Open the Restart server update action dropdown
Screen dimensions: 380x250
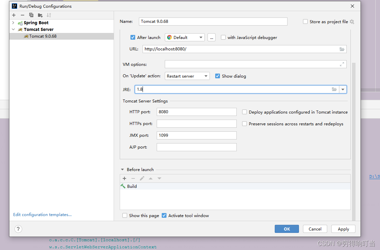pos(187,76)
